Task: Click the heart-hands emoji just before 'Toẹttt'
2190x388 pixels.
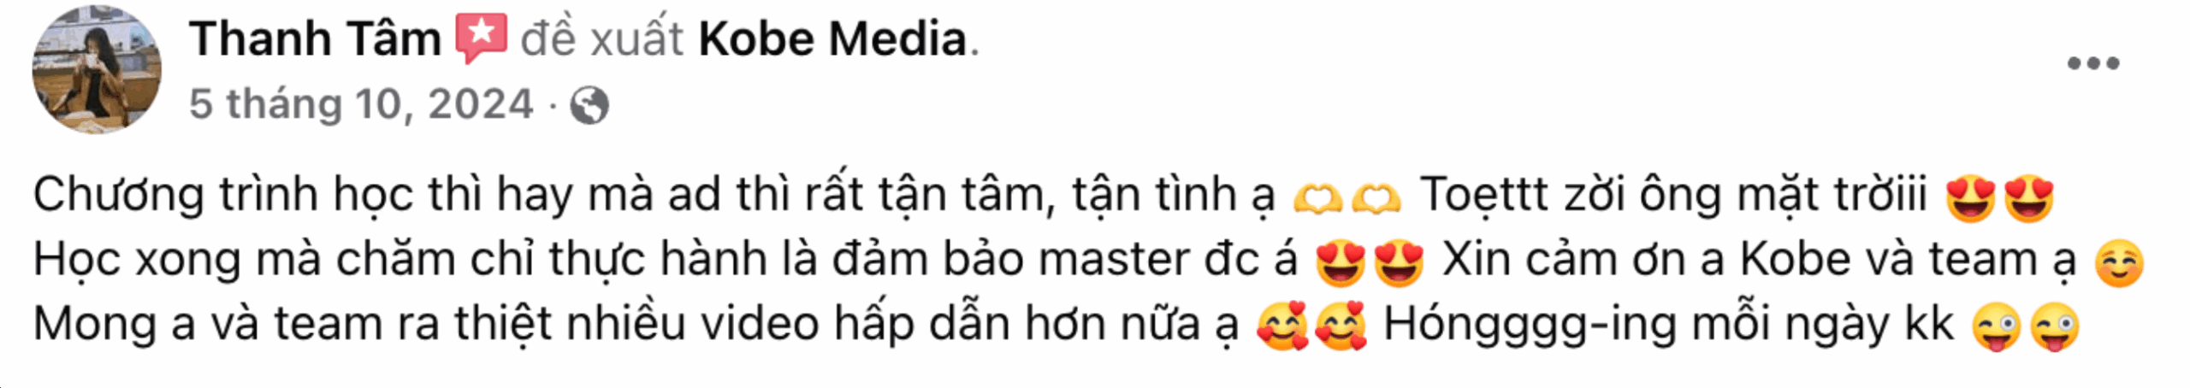Action: [1376, 198]
